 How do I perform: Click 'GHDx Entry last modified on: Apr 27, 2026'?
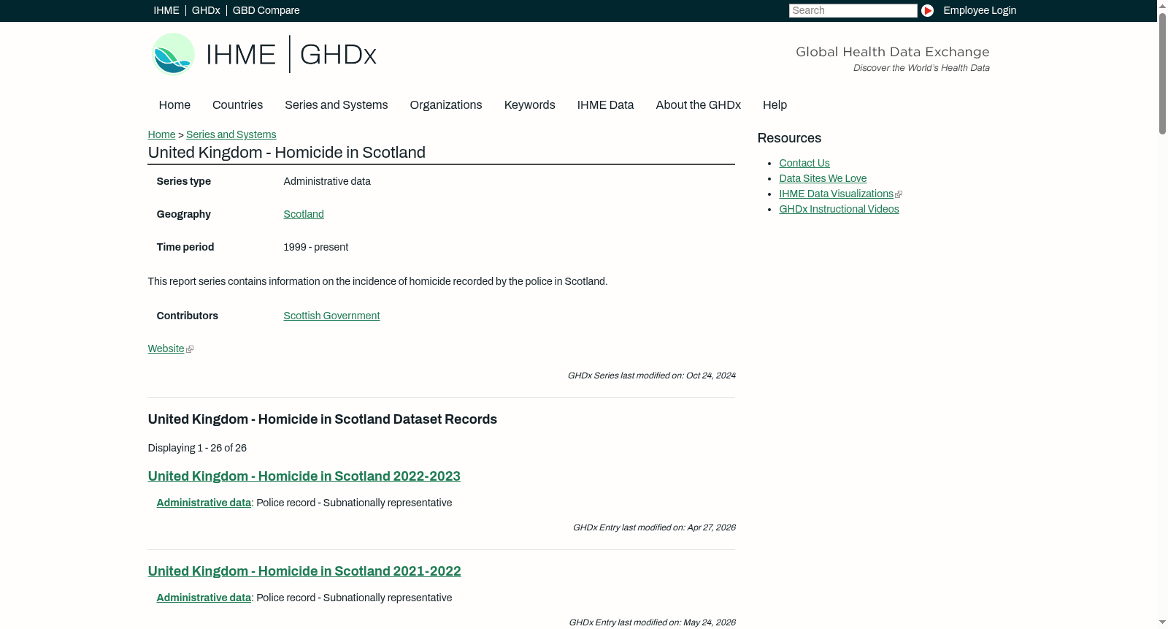654,527
